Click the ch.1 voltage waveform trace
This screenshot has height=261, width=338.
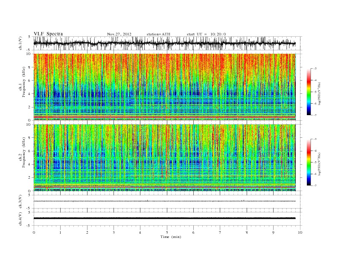(x=164, y=43)
